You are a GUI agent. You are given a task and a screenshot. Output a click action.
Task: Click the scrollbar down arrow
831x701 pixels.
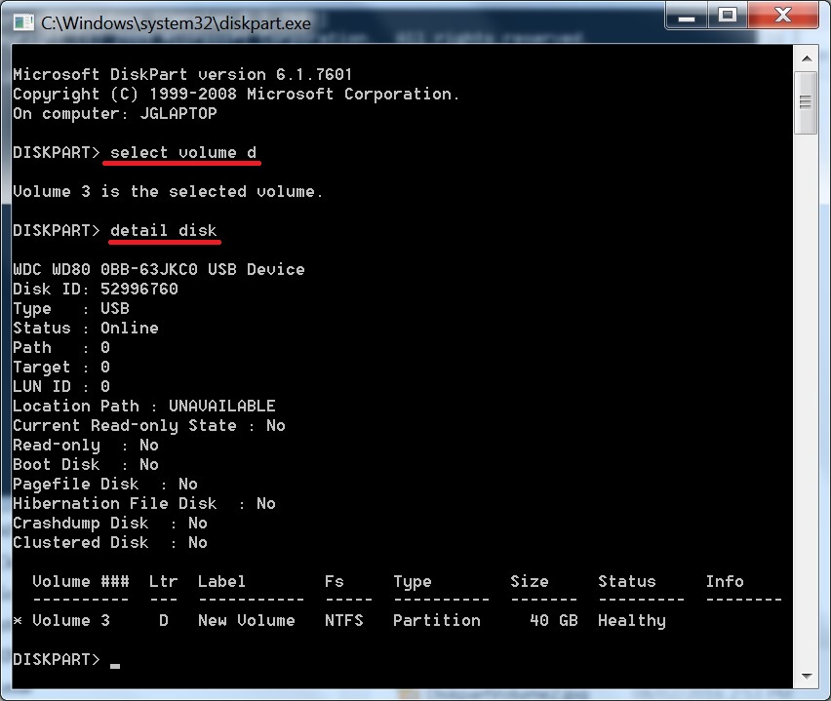click(x=807, y=676)
